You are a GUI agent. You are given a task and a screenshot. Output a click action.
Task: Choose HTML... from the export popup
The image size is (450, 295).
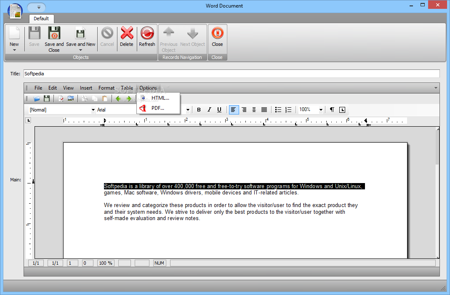[158, 98]
